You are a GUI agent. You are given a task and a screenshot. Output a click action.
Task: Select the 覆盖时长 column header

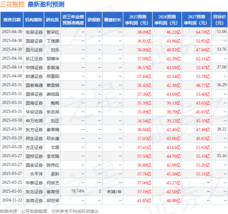pos(113,19)
